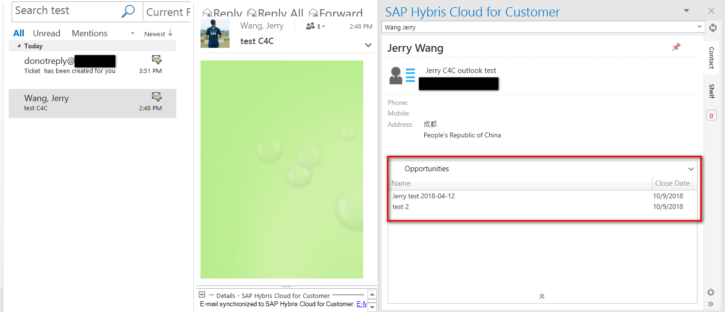
Task: Collapse the Details - SAP Hybris section
Action: point(202,295)
